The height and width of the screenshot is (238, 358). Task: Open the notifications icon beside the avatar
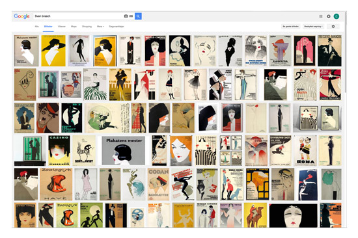pyautogui.click(x=329, y=16)
